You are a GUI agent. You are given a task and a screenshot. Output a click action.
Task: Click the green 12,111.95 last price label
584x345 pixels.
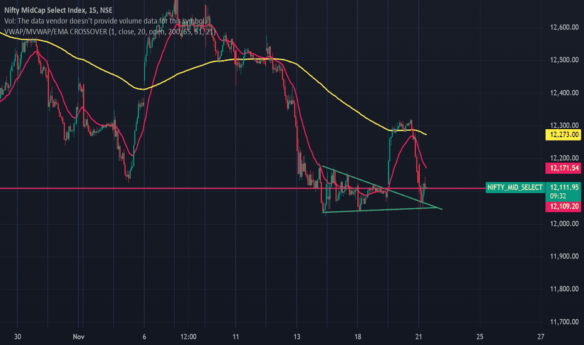click(564, 187)
